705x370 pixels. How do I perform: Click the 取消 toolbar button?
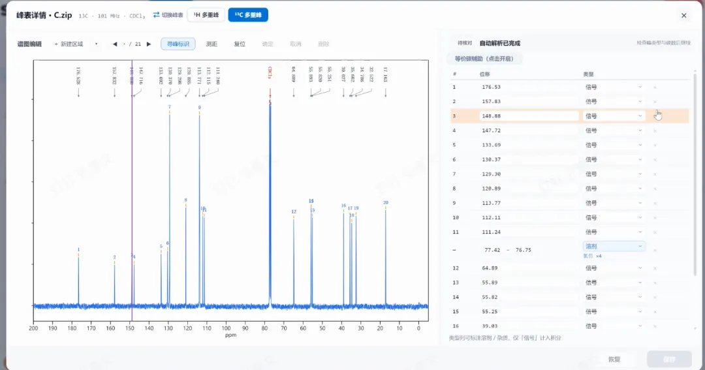[x=296, y=44]
